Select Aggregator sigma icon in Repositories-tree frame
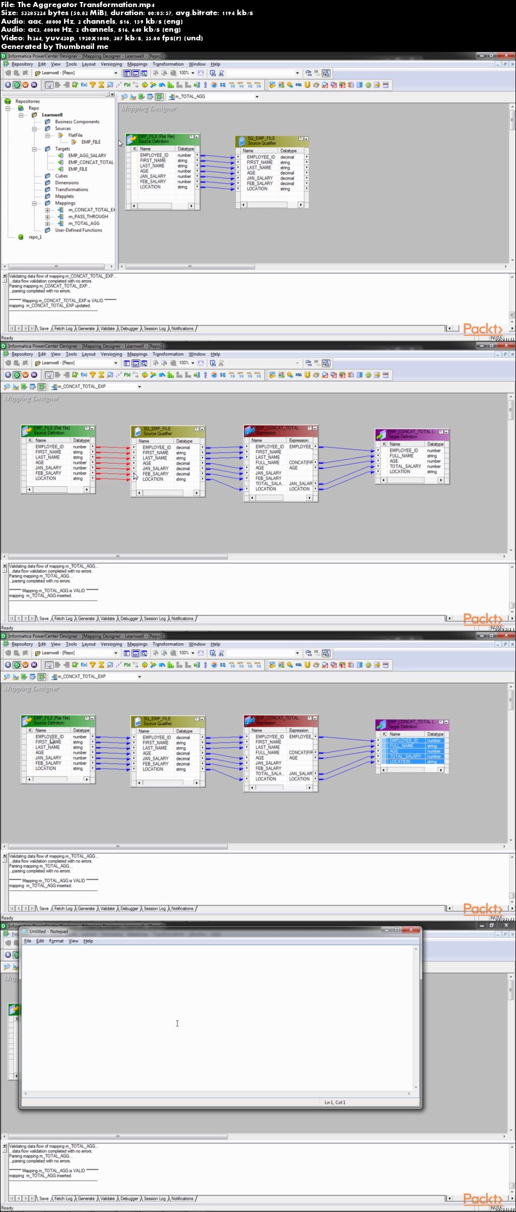The image size is (516, 1212). (x=101, y=85)
